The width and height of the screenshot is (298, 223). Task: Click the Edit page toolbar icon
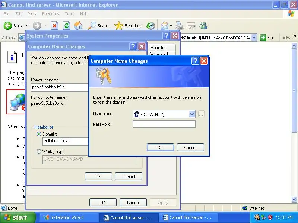191,26
